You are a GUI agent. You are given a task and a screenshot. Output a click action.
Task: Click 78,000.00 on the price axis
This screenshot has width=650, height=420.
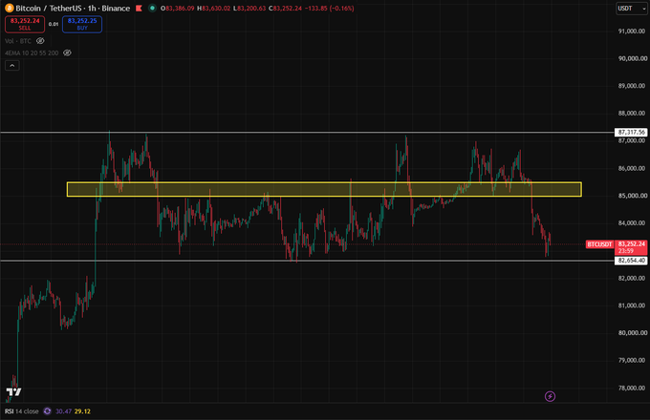pos(631,388)
